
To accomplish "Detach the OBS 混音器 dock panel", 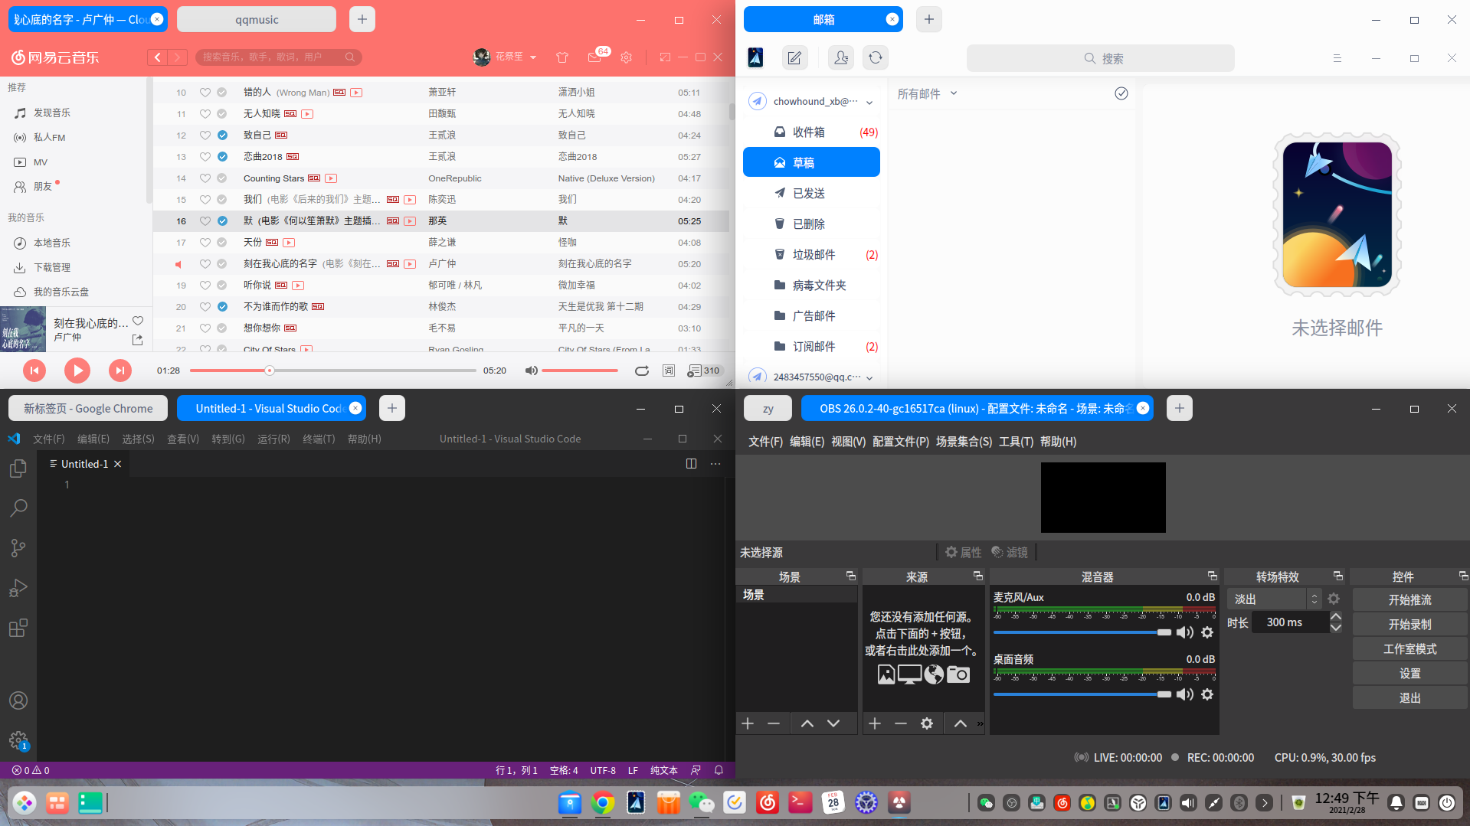I will pyautogui.click(x=1212, y=576).
